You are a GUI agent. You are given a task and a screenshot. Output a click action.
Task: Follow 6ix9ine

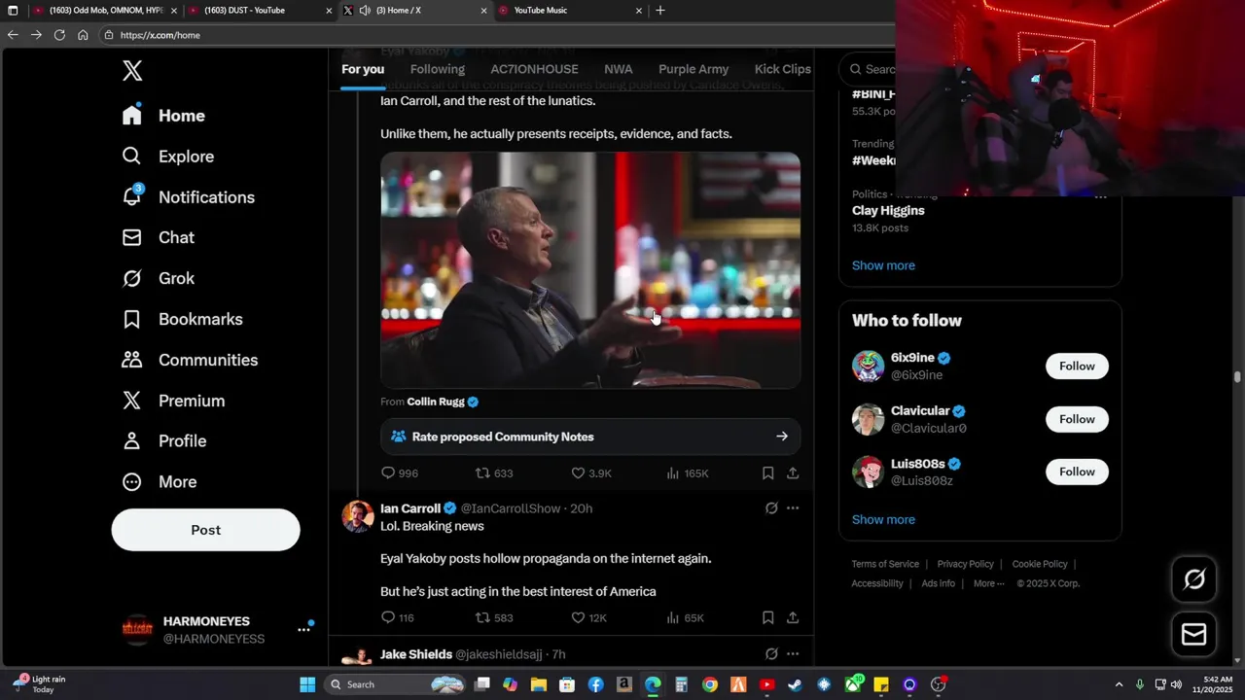pos(1077,366)
